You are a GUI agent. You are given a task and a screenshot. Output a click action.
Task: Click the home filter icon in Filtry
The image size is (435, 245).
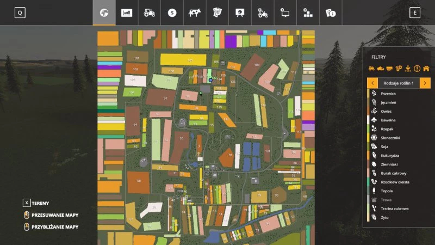[x=426, y=69]
